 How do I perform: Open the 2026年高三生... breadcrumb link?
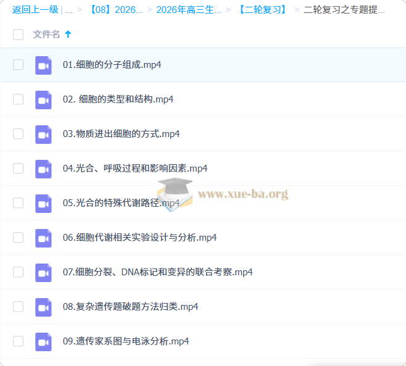tap(189, 10)
